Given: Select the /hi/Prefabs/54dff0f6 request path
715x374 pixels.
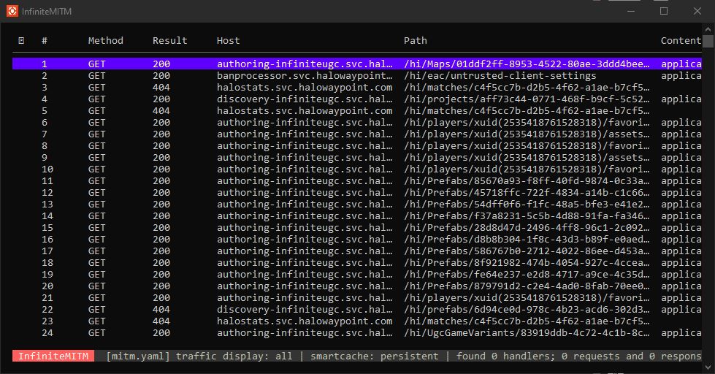Looking at the screenshot, I should coord(527,205).
